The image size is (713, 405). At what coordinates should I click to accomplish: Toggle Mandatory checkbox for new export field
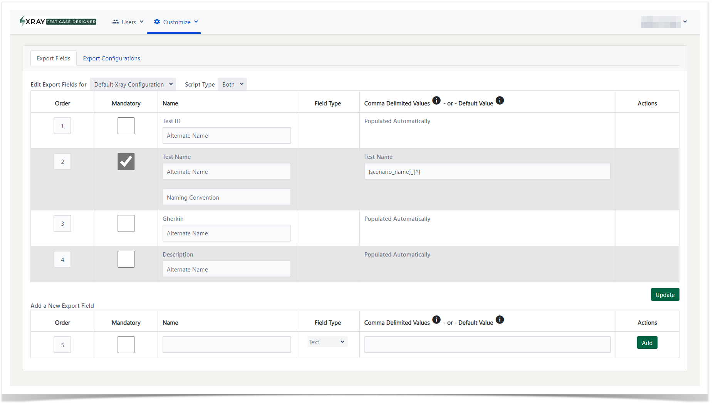(x=126, y=345)
